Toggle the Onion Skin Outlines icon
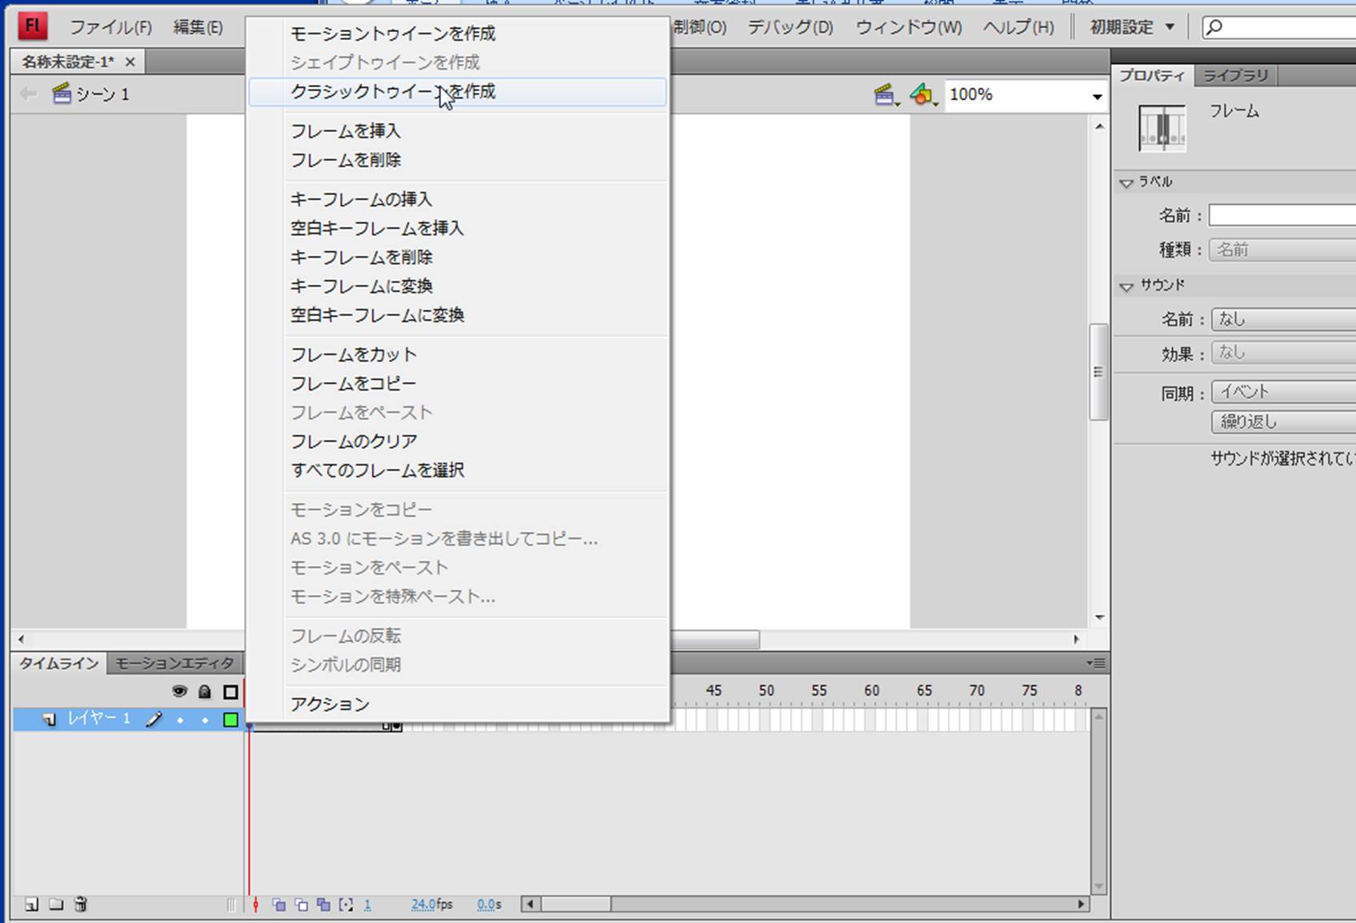The height and width of the screenshot is (923, 1356). coord(302,905)
